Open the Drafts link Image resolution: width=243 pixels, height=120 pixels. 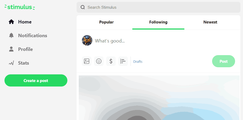(x=138, y=61)
